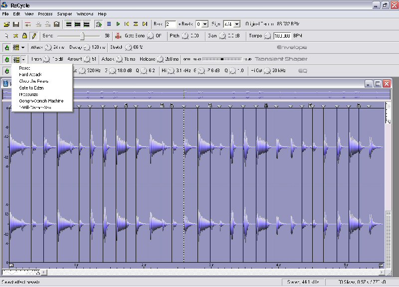Viewport: 399px width, 287px height.
Task: Select the Pencil tool
Action: pos(33,36)
